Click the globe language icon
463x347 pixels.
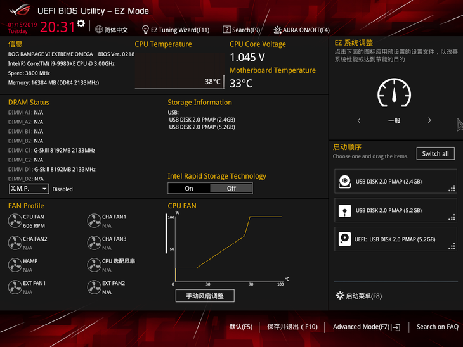(99, 30)
